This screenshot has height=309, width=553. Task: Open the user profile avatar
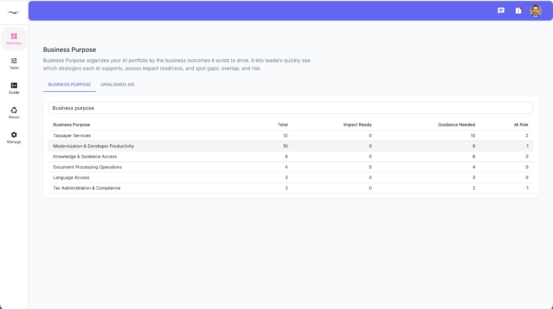[x=535, y=11]
